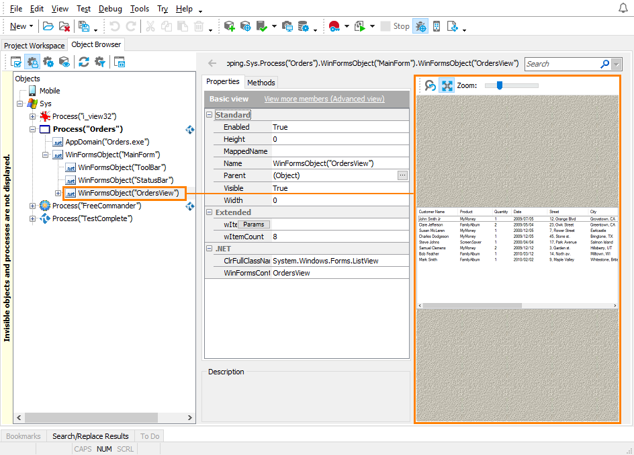634x455 pixels.
Task: Collapse the Process("Orders") node
Action: pyautogui.click(x=32, y=130)
